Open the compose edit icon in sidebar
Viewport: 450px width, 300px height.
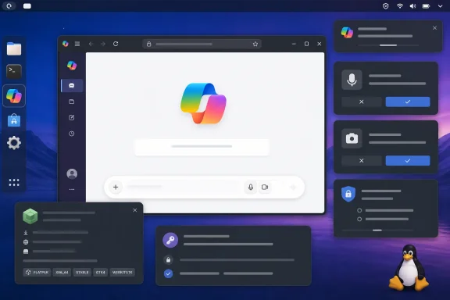point(72,117)
